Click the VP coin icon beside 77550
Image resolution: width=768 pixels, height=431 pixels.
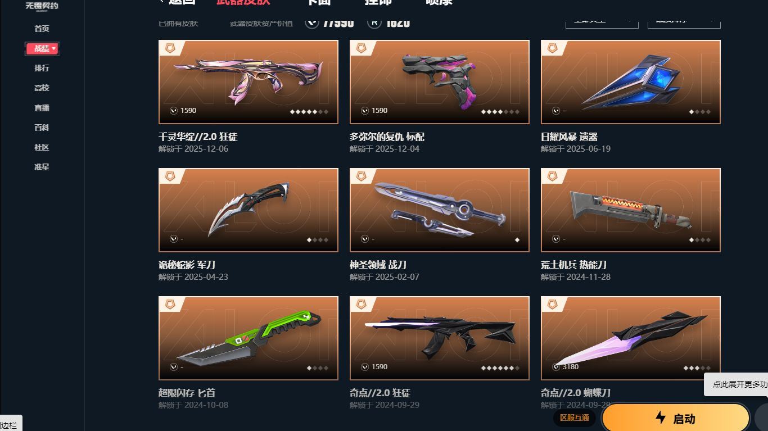pyautogui.click(x=312, y=22)
